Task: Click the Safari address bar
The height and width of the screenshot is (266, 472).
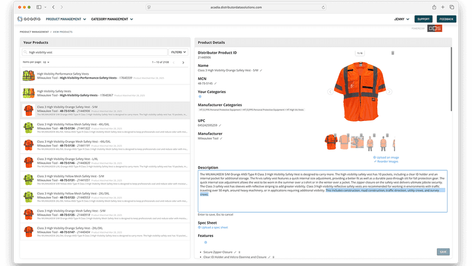Action: [236, 7]
